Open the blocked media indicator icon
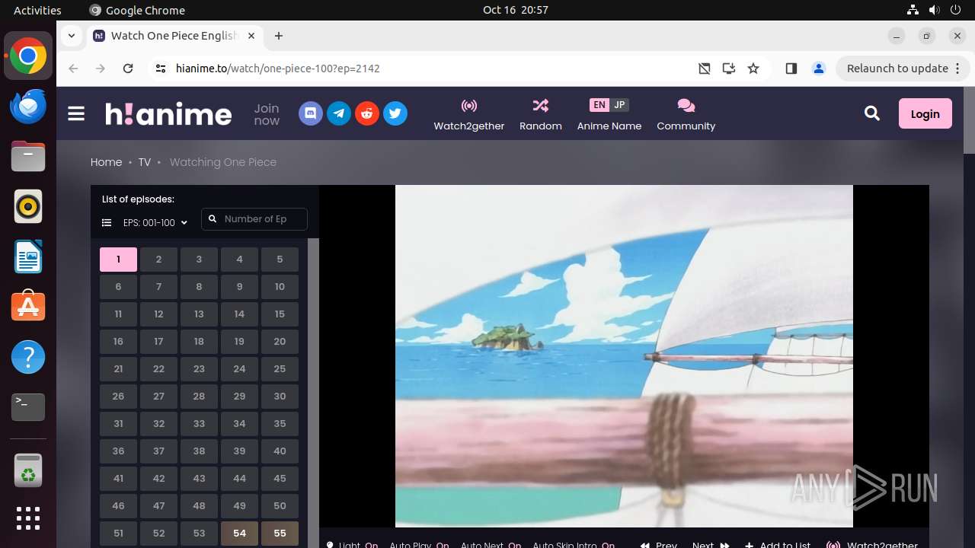The image size is (975, 548). (x=705, y=68)
